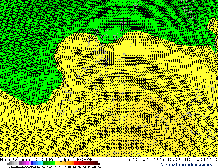
Task: Click the legend scale label '24'
Action: tap(74, 167)
